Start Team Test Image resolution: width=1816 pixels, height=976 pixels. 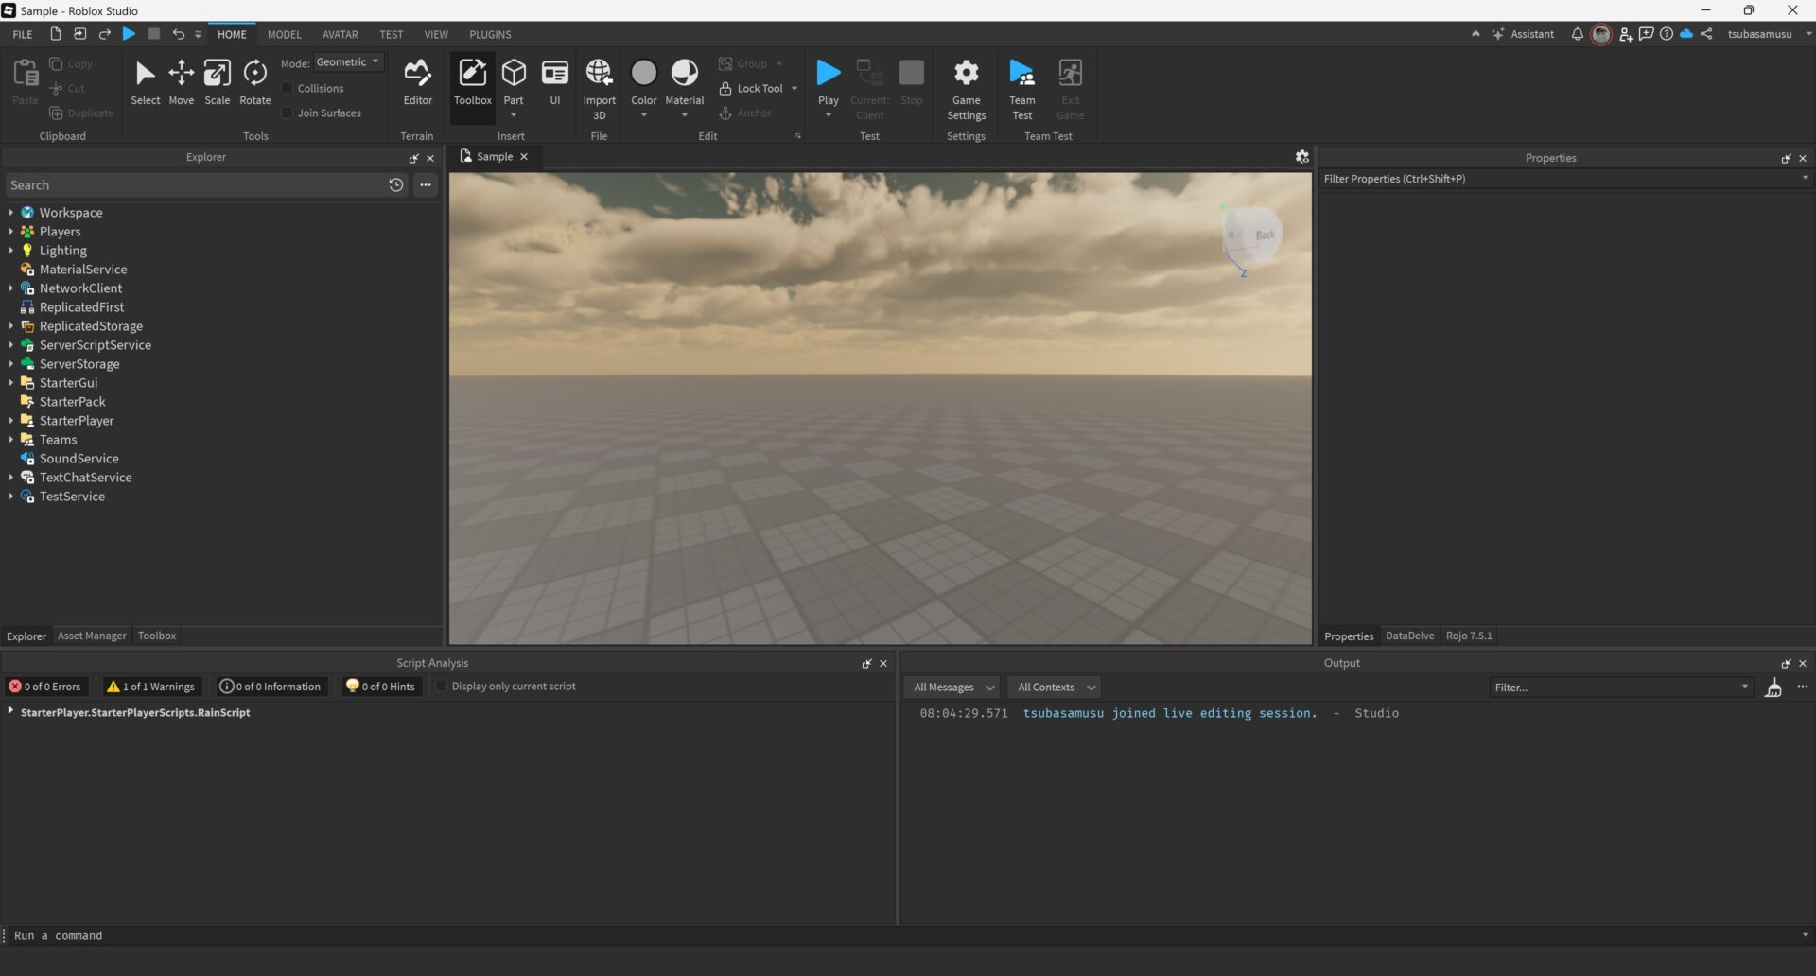click(x=1021, y=89)
